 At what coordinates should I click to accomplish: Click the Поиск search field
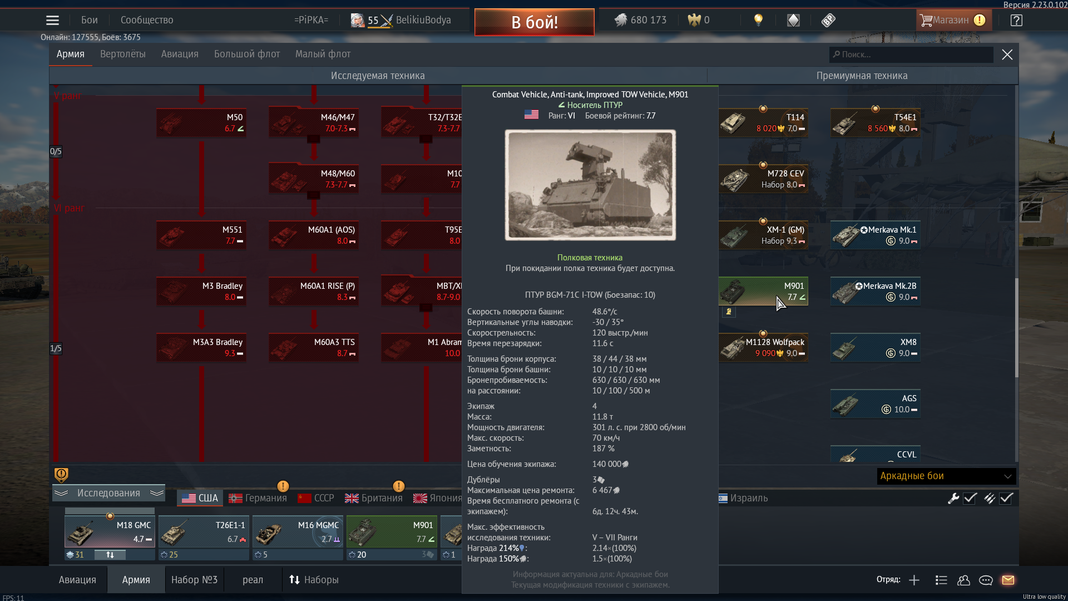coord(911,55)
